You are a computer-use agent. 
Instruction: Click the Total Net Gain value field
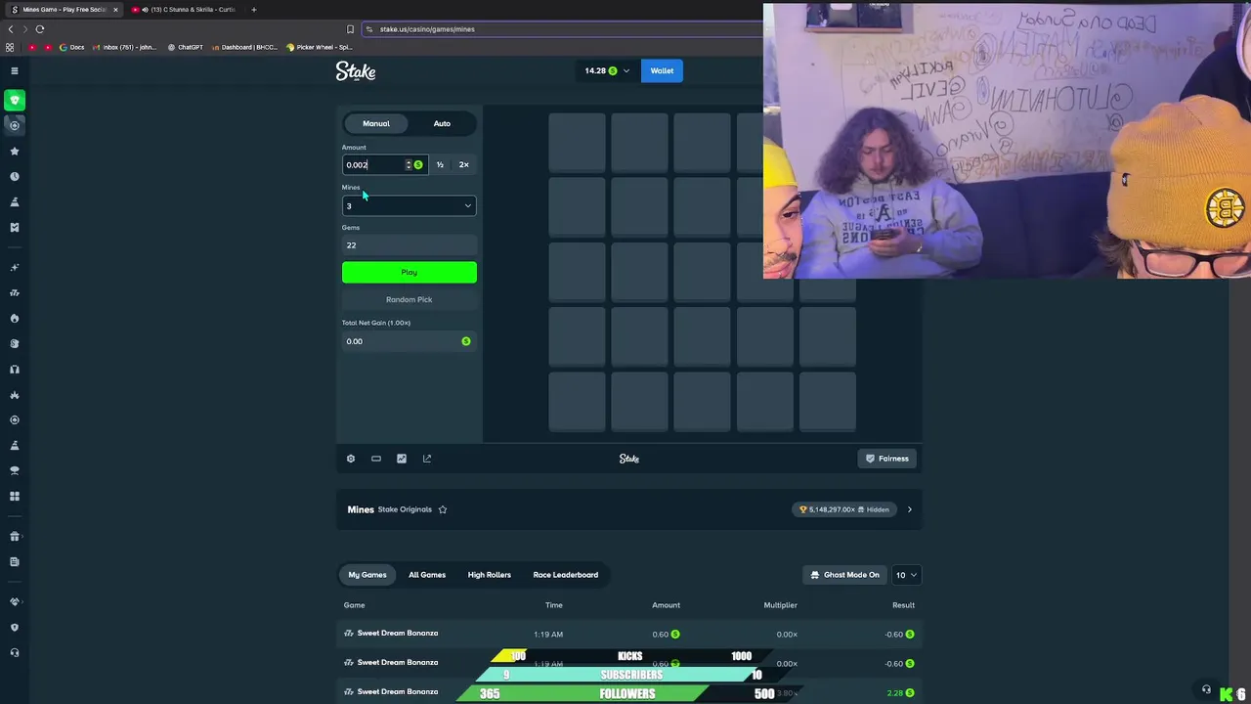[x=410, y=341]
